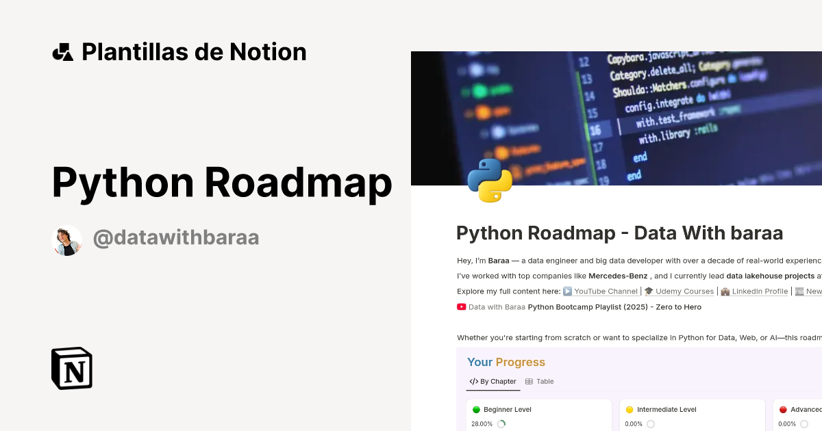Click the Python logo page icon
The height and width of the screenshot is (431, 822).
pos(490,181)
